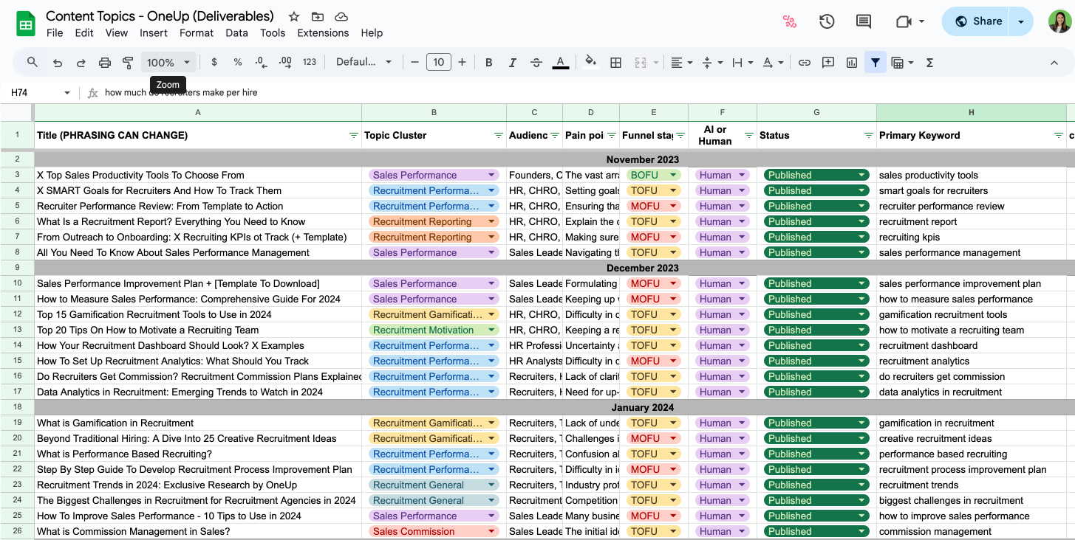Click the undo icon in toolbar

(57, 63)
